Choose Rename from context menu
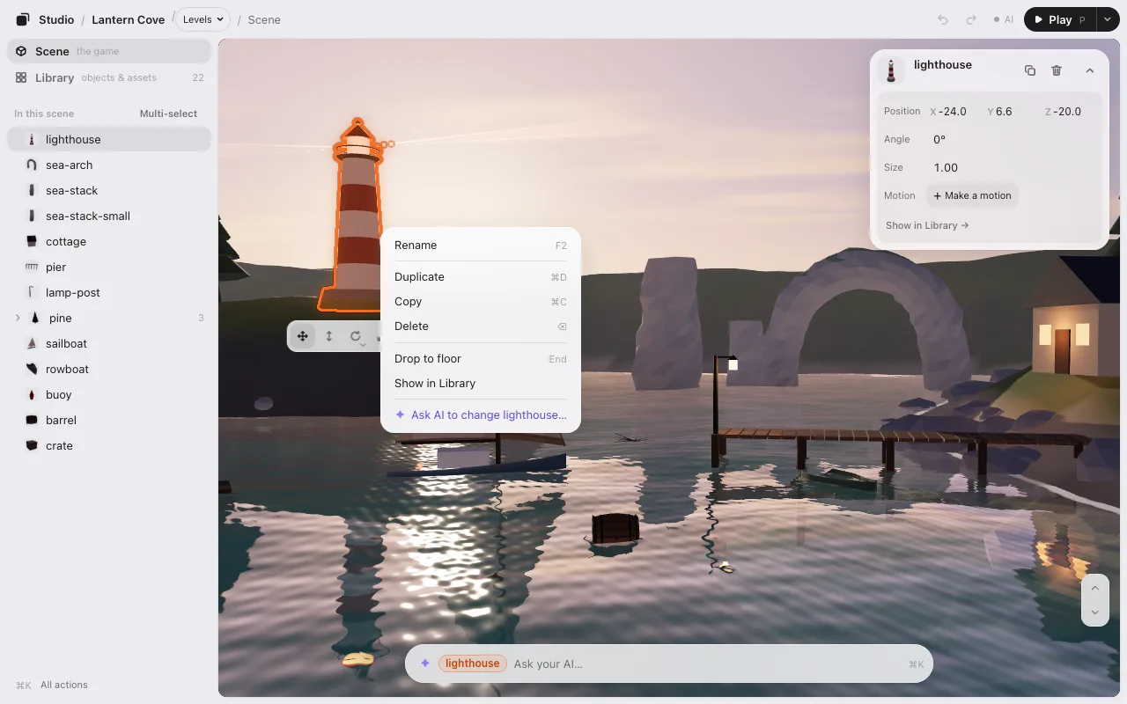The image size is (1127, 704). click(x=481, y=246)
